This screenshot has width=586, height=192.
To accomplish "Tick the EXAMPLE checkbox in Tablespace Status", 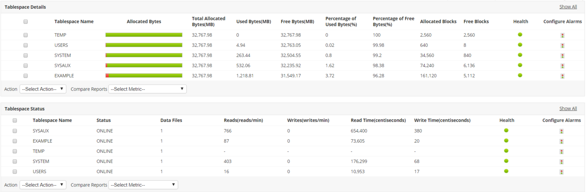I will (15, 141).
